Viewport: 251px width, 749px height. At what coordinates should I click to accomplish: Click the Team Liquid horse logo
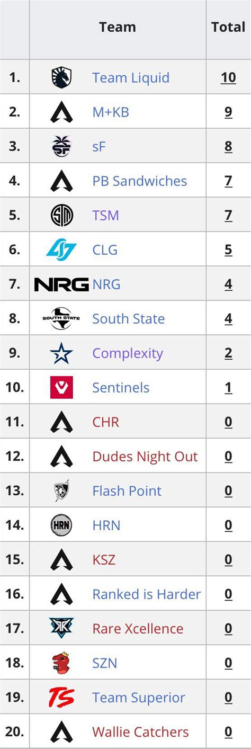click(x=61, y=78)
